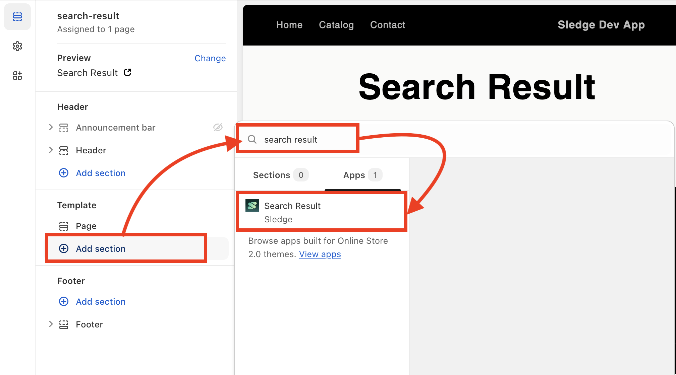Image resolution: width=676 pixels, height=375 pixels.
Task: Click Change preview link
Action: [x=210, y=58]
